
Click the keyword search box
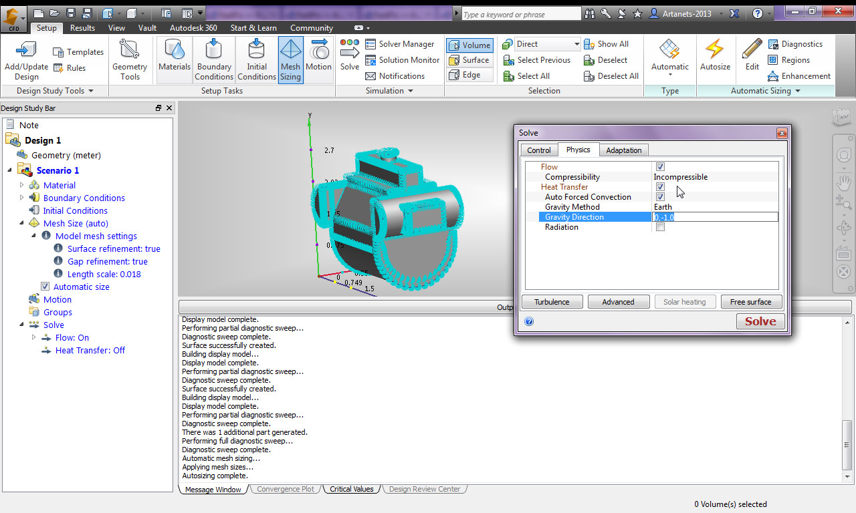click(521, 14)
